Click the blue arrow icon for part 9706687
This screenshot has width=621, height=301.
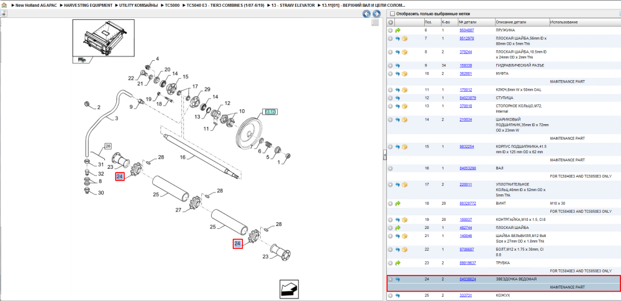point(397,249)
